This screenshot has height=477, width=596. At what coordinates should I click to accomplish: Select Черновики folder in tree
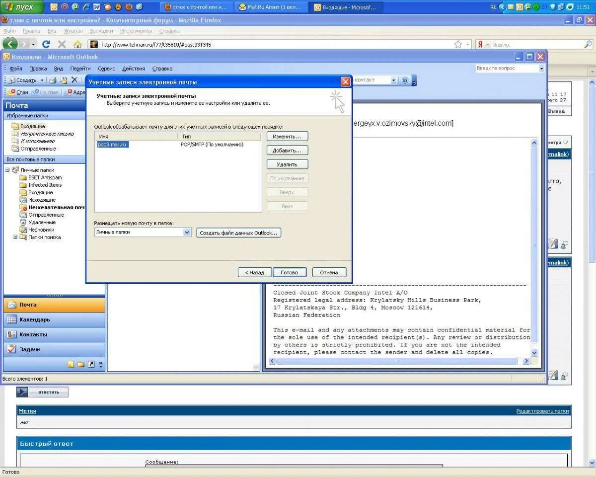37,230
